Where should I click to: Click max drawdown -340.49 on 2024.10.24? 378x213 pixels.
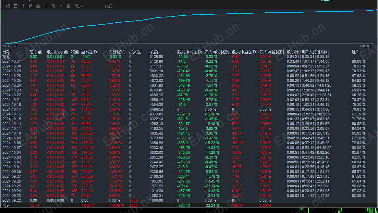[x=183, y=85]
